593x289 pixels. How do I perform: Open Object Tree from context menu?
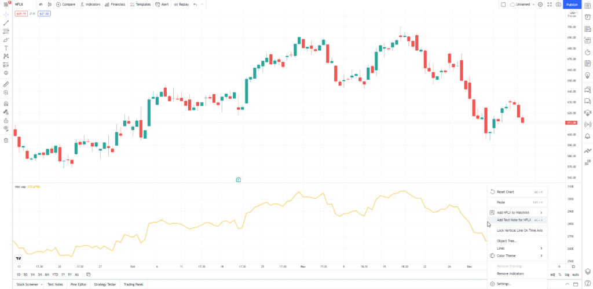517,240
